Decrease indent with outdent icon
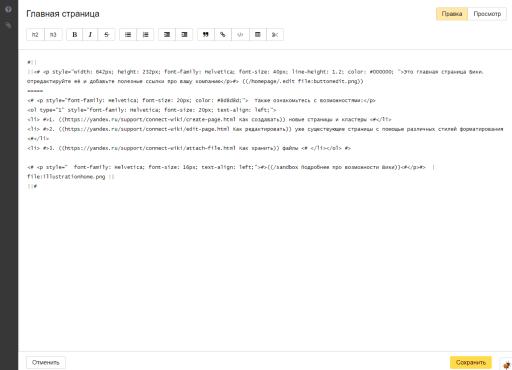 click(x=167, y=34)
